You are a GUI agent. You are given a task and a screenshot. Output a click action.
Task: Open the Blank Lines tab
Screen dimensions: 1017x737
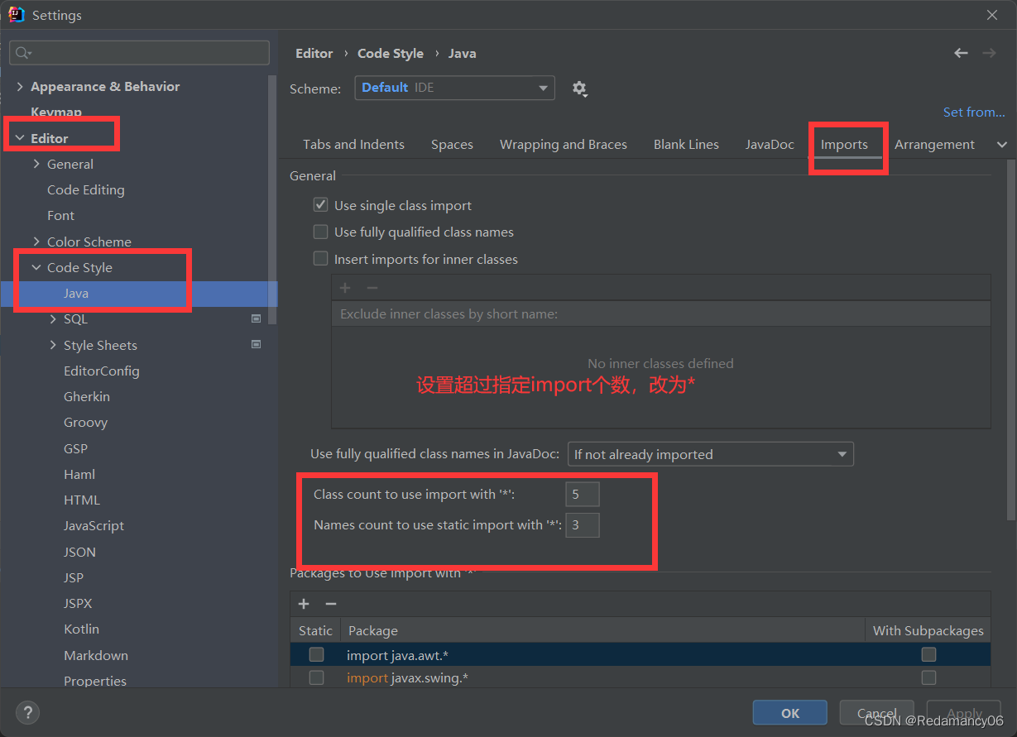click(686, 144)
